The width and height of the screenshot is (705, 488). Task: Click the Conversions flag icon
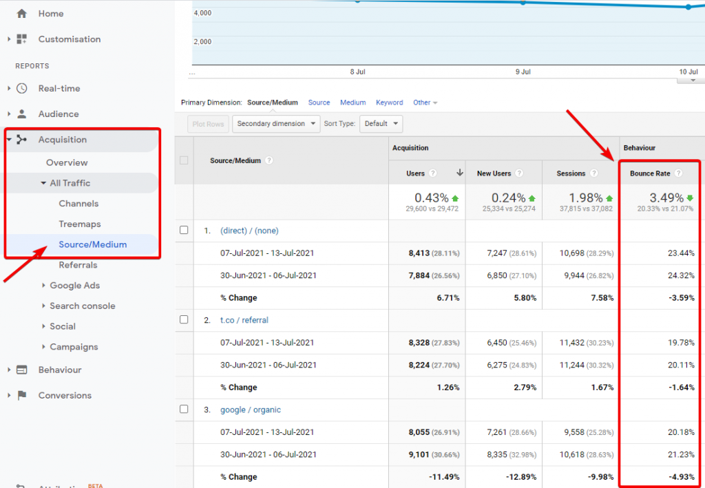coord(22,395)
